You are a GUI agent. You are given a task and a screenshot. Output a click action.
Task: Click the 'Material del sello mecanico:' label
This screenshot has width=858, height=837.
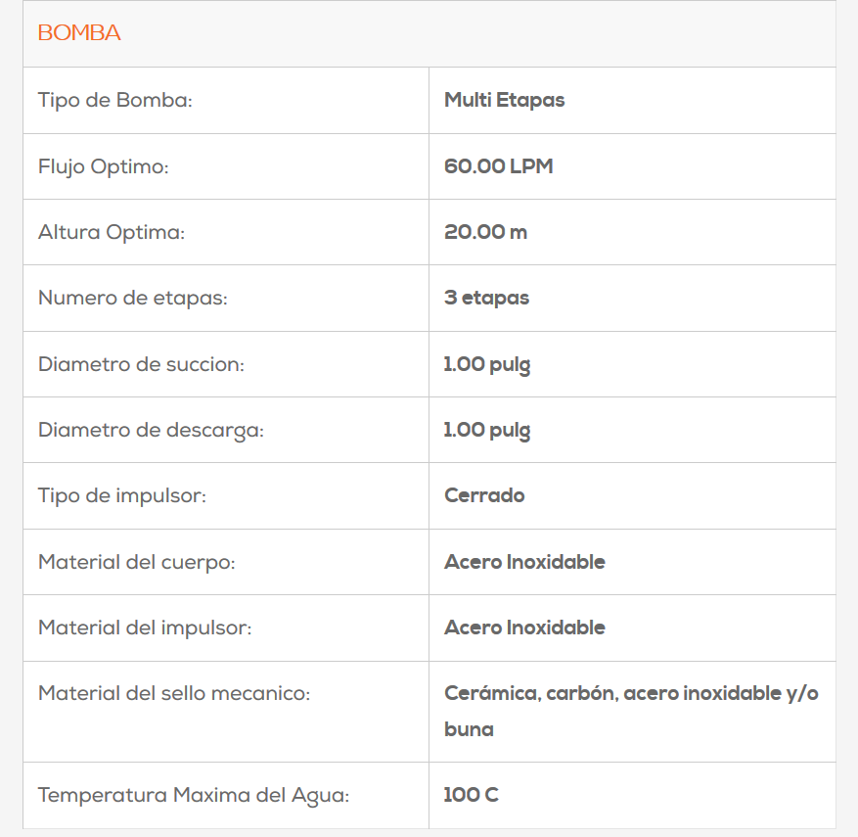coord(173,694)
